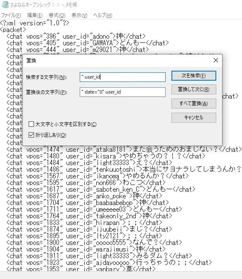Click the line with user_id="kisara"

click(x=106, y=156)
